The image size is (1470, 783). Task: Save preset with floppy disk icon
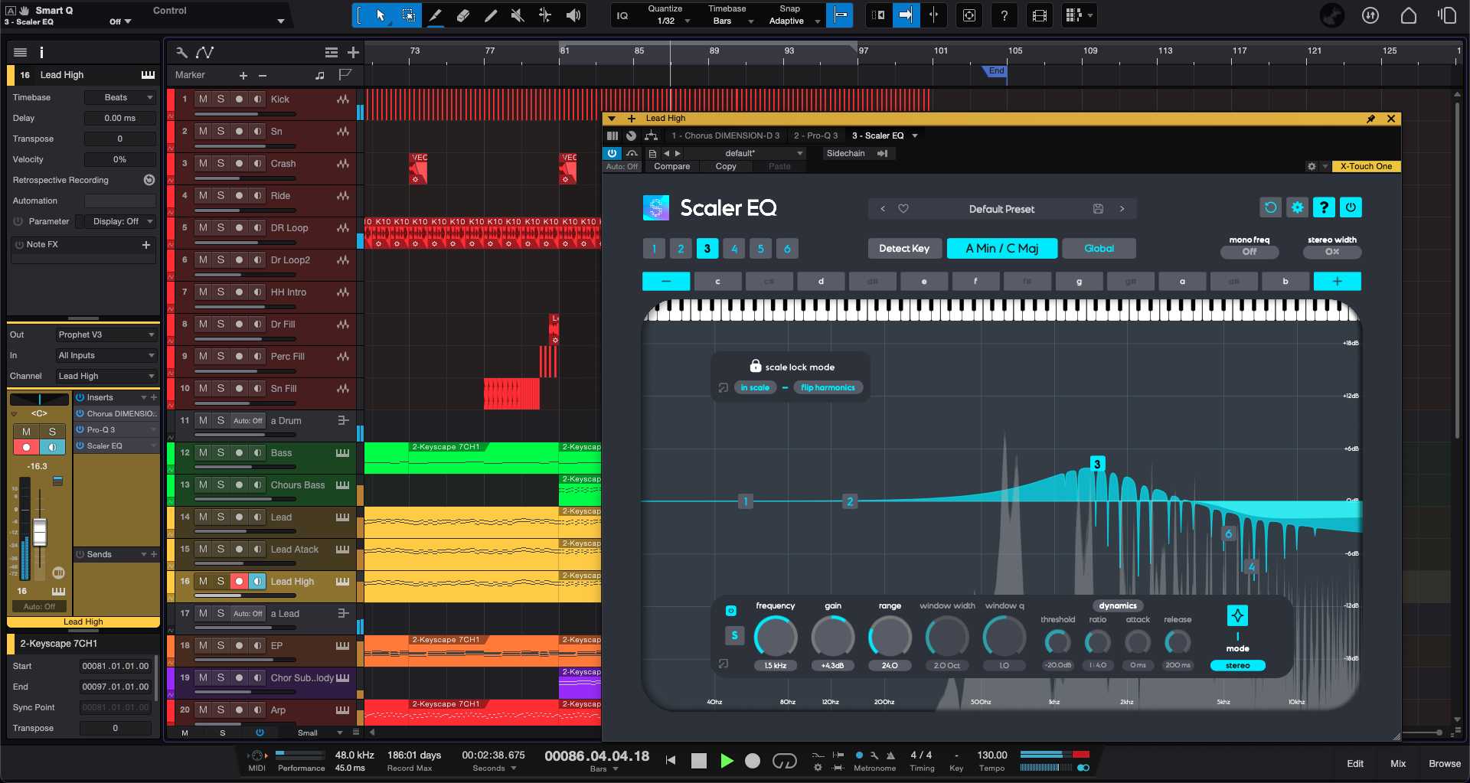click(x=1098, y=209)
